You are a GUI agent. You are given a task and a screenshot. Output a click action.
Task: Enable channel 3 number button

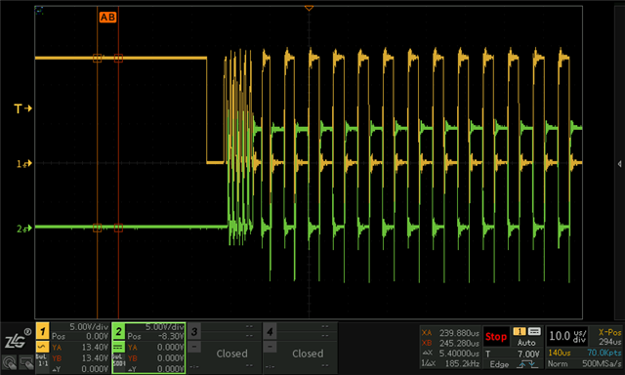(x=194, y=331)
